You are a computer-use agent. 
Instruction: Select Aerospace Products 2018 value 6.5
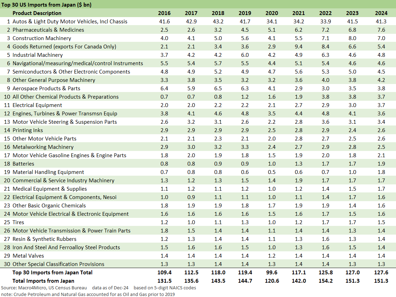click(x=218, y=88)
